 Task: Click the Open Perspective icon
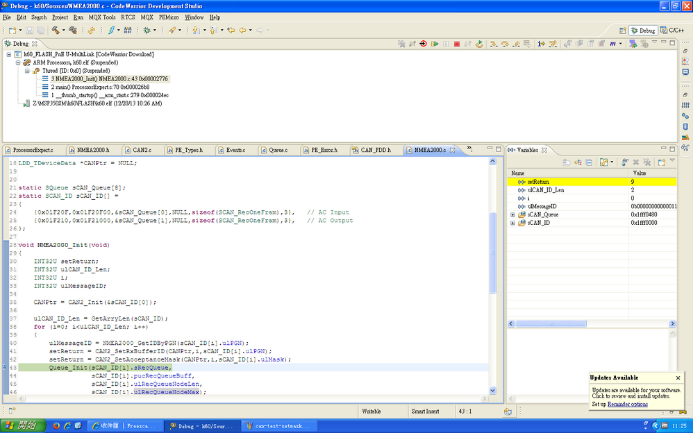click(x=622, y=31)
